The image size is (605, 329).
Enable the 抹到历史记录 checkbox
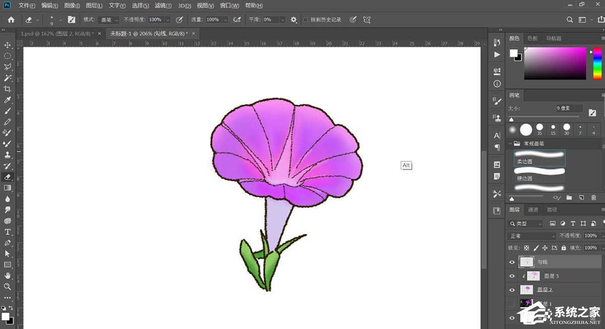pos(306,20)
